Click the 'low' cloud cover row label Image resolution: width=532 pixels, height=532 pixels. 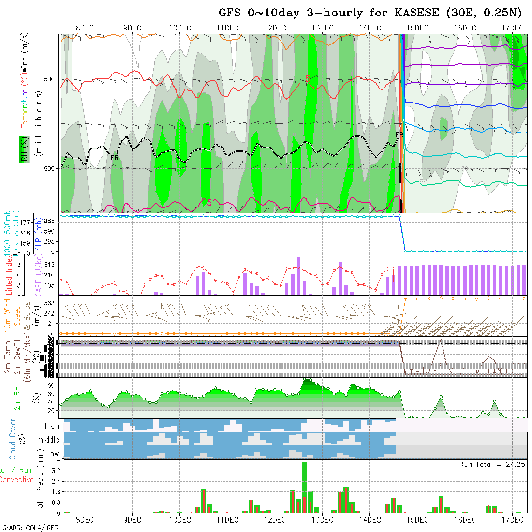[x=53, y=454]
